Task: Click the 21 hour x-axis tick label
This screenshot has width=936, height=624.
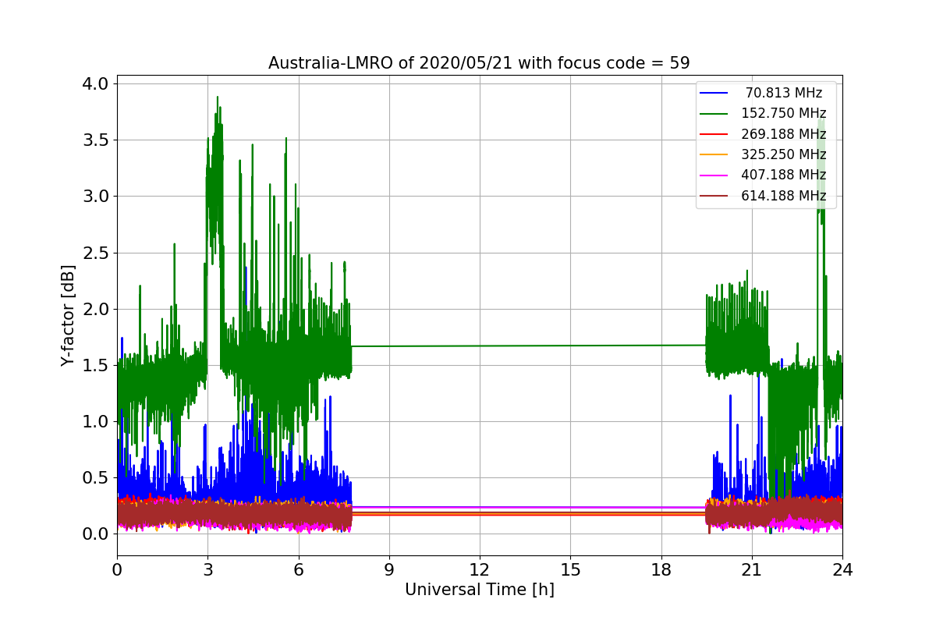Action: (x=752, y=569)
